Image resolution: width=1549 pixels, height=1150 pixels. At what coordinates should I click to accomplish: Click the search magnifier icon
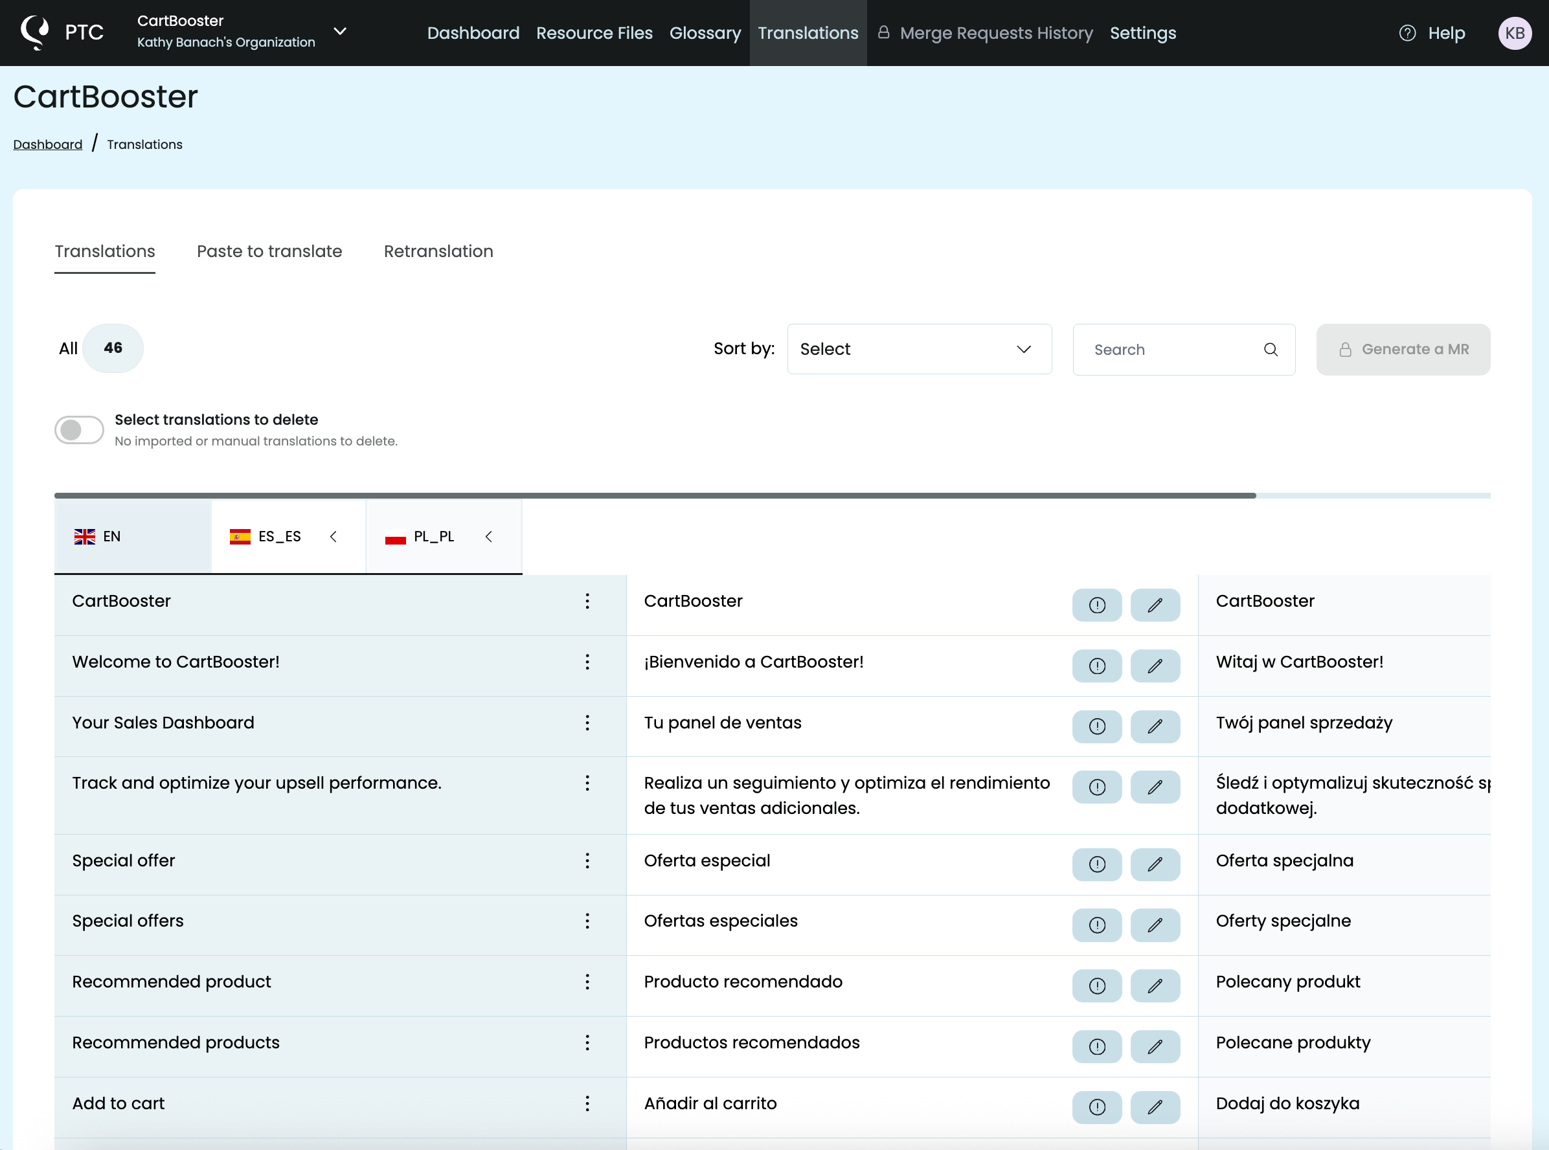point(1270,350)
